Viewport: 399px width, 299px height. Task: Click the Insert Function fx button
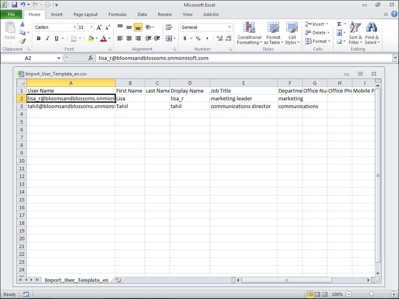click(91, 58)
